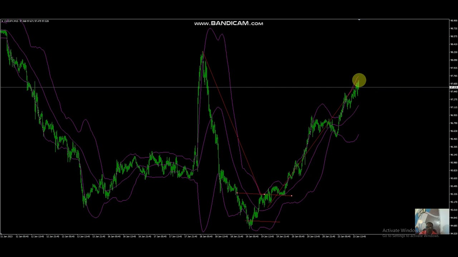Click the 12 Jan 21:45 time label
This screenshot has height=257, width=458.
pyautogui.click(x=52, y=236)
